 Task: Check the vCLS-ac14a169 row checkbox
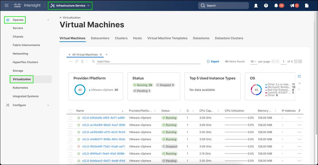coord(70,125)
